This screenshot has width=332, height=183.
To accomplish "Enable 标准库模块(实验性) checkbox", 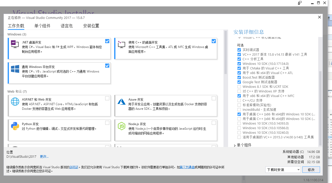I will [x=239, y=105].
